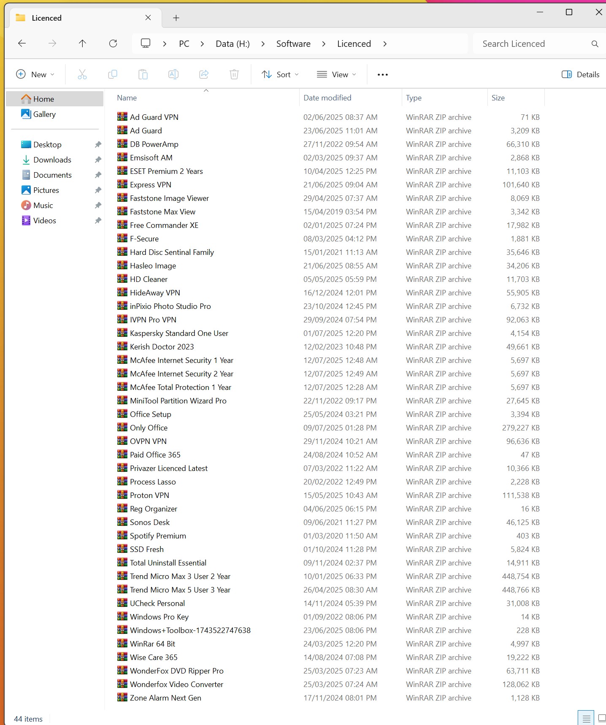Click the Zone Alarm Next Gen archive icon
This screenshot has width=606, height=725.
(122, 698)
